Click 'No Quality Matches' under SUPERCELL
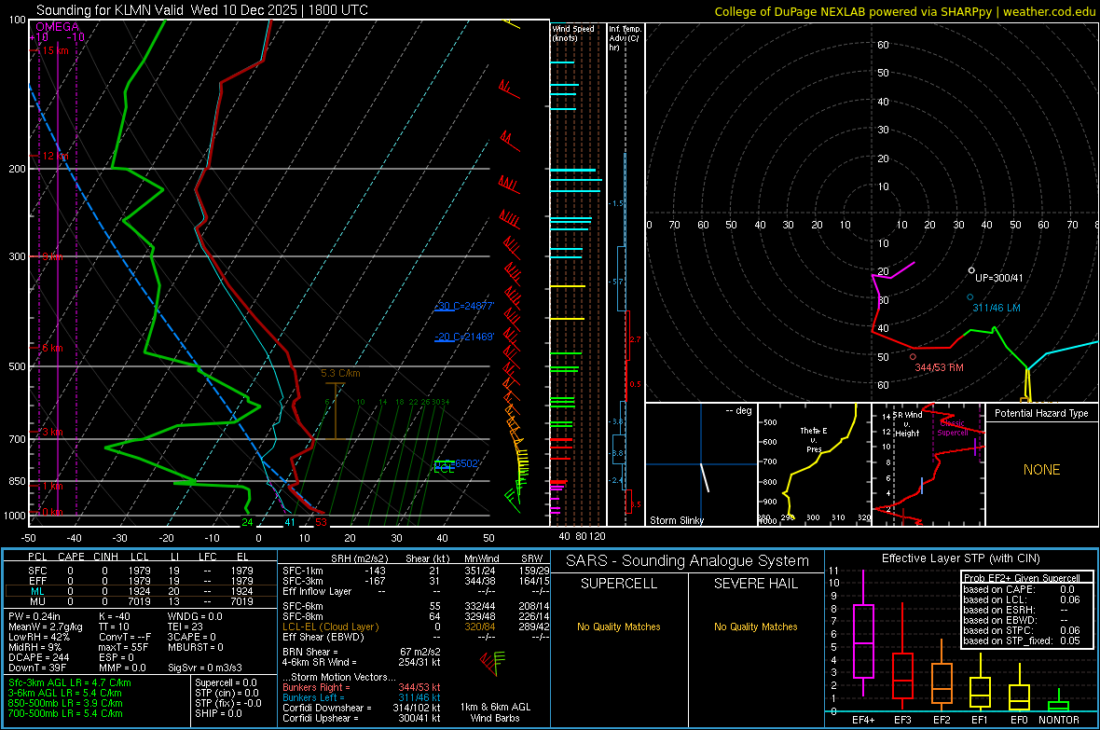Screen dimensions: 1100x730 click(619, 627)
